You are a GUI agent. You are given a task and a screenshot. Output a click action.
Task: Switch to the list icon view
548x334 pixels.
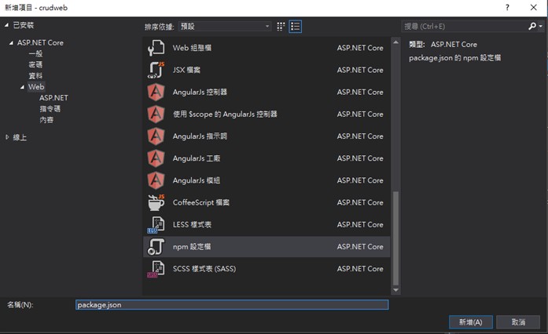pos(296,27)
